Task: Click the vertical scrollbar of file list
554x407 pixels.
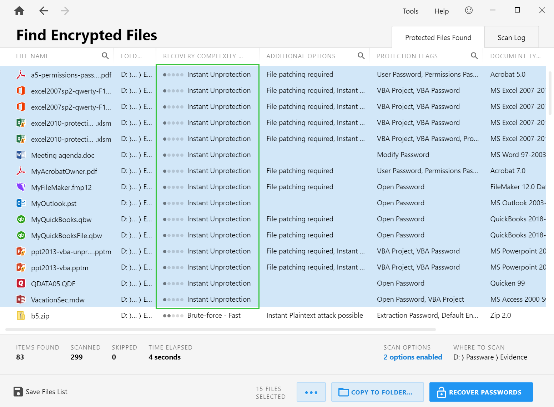Action: click(x=550, y=93)
